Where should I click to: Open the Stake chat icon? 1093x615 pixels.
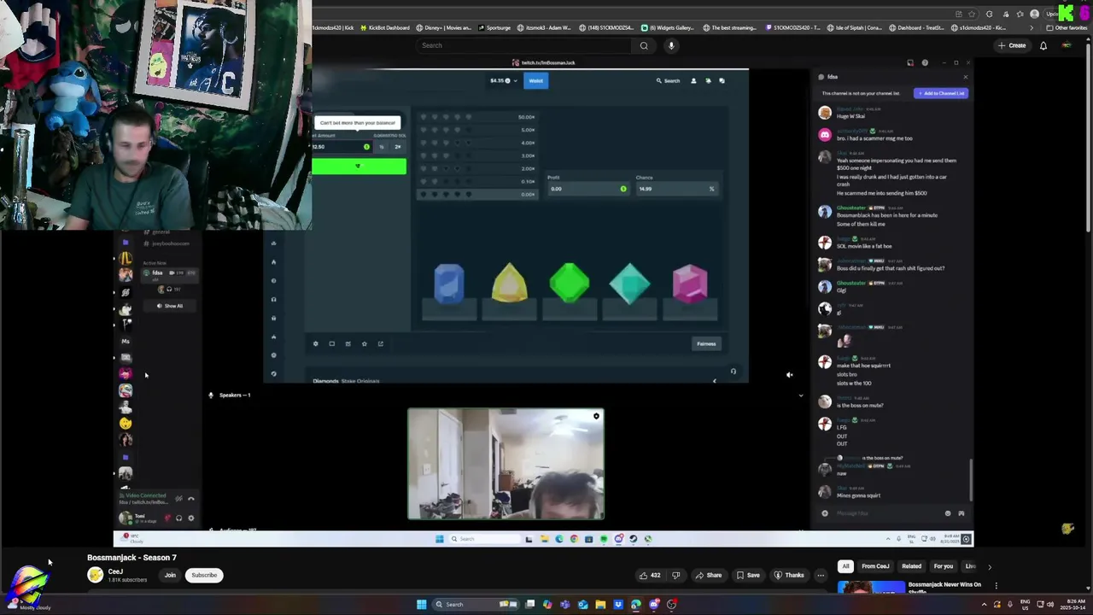pos(722,80)
